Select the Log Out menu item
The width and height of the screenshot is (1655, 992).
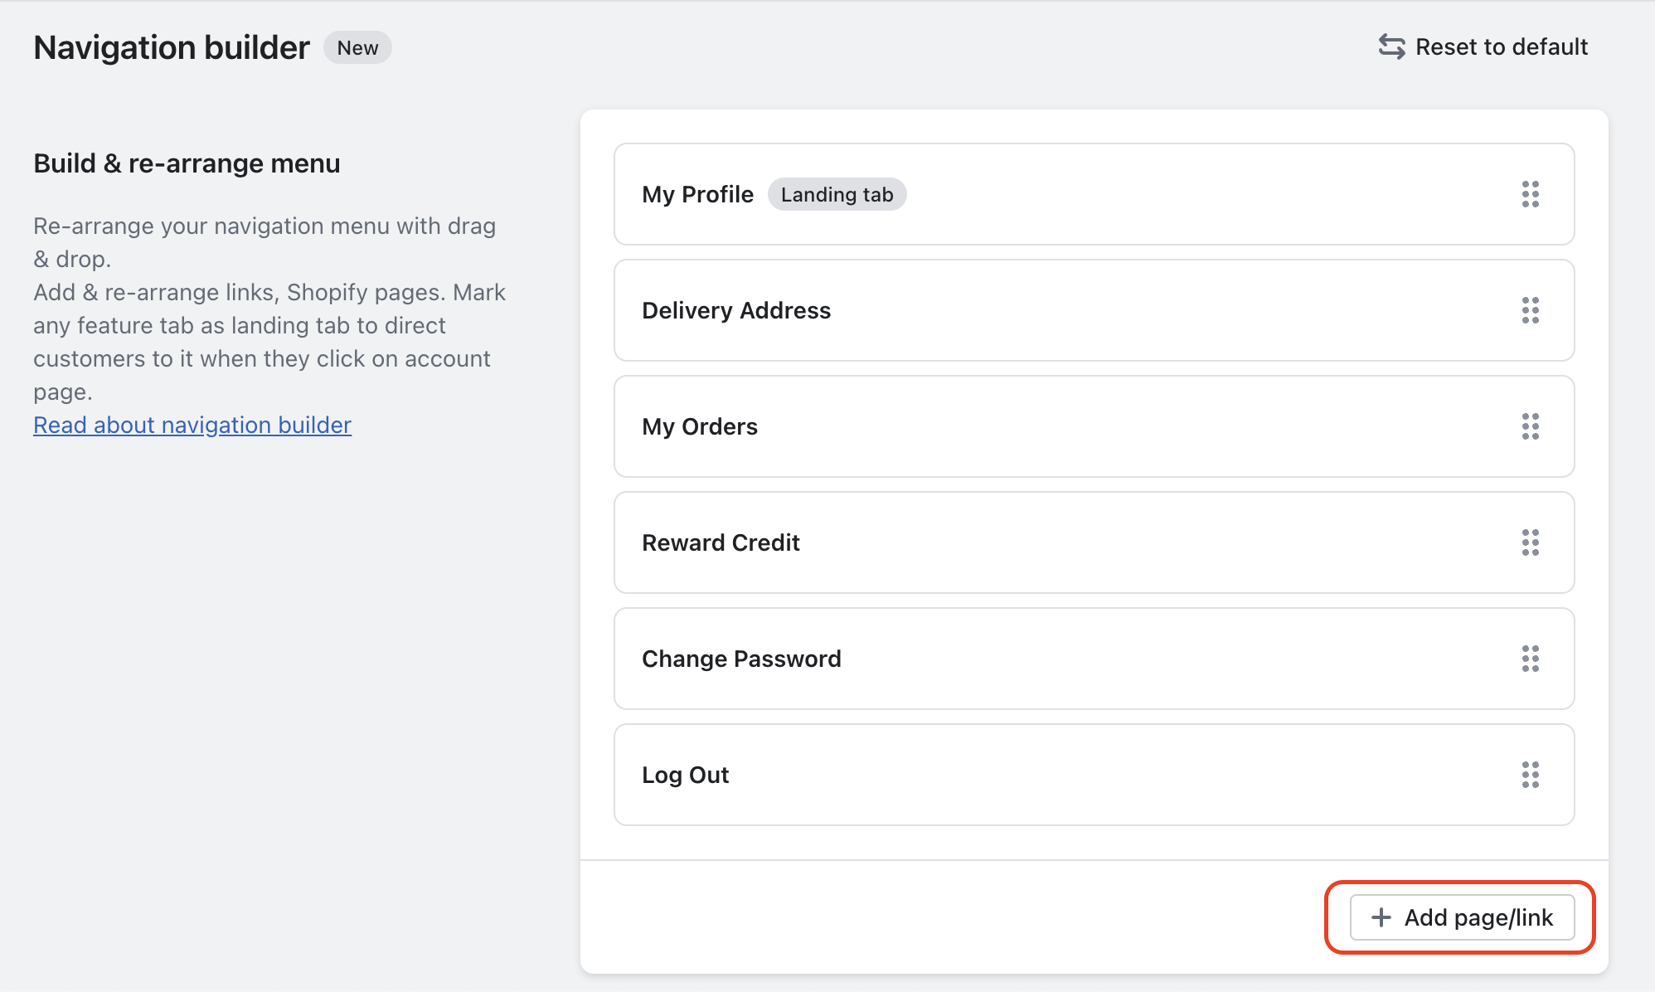pyautogui.click(x=685, y=775)
